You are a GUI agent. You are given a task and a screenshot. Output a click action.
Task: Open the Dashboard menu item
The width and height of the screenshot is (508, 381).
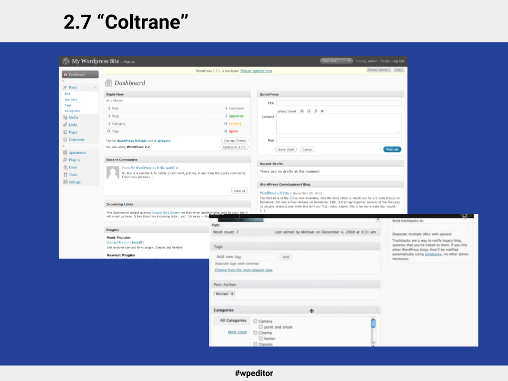click(80, 75)
